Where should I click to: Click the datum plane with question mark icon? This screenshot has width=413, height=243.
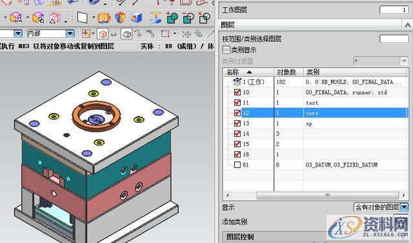[x=156, y=18]
